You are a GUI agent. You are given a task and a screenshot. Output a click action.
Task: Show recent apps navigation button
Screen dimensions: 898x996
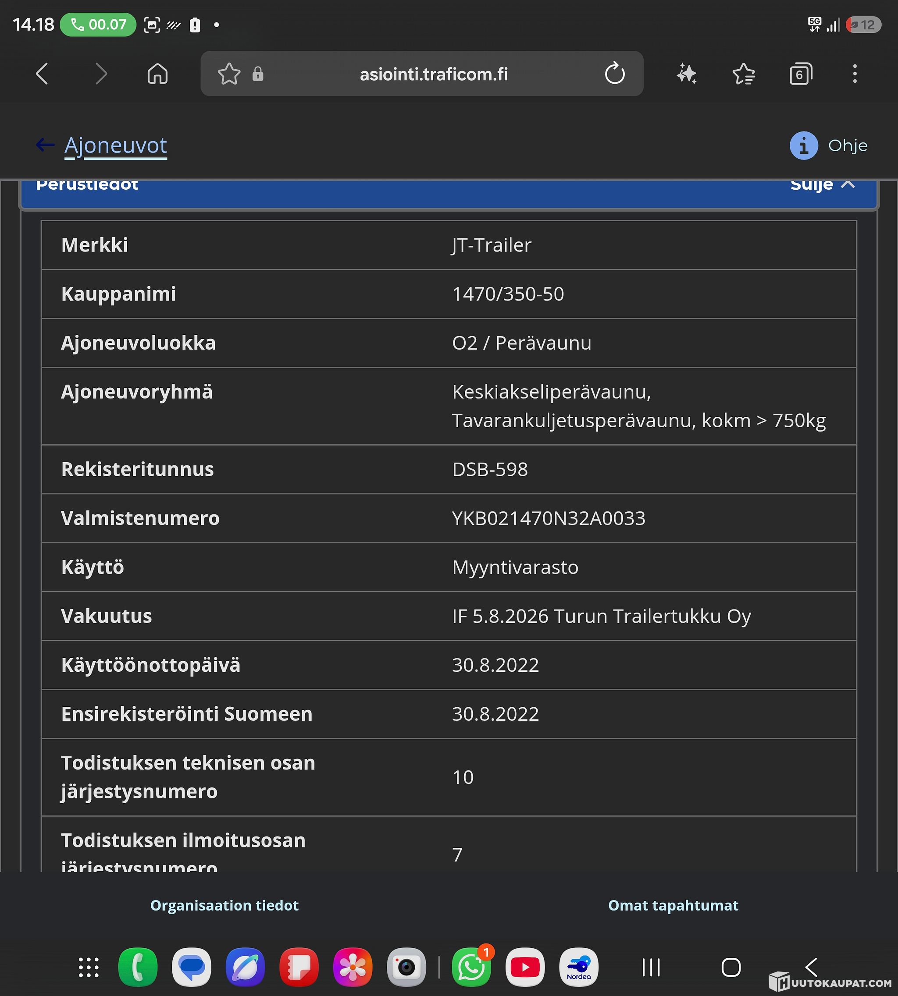[651, 968]
